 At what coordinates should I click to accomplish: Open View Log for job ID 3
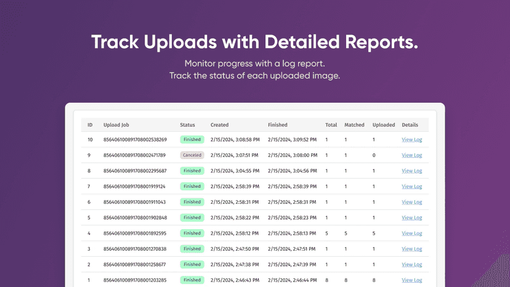click(x=412, y=249)
